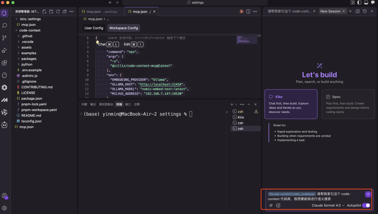
Task: Toggle the Autopilot switch
Action: click(366, 205)
